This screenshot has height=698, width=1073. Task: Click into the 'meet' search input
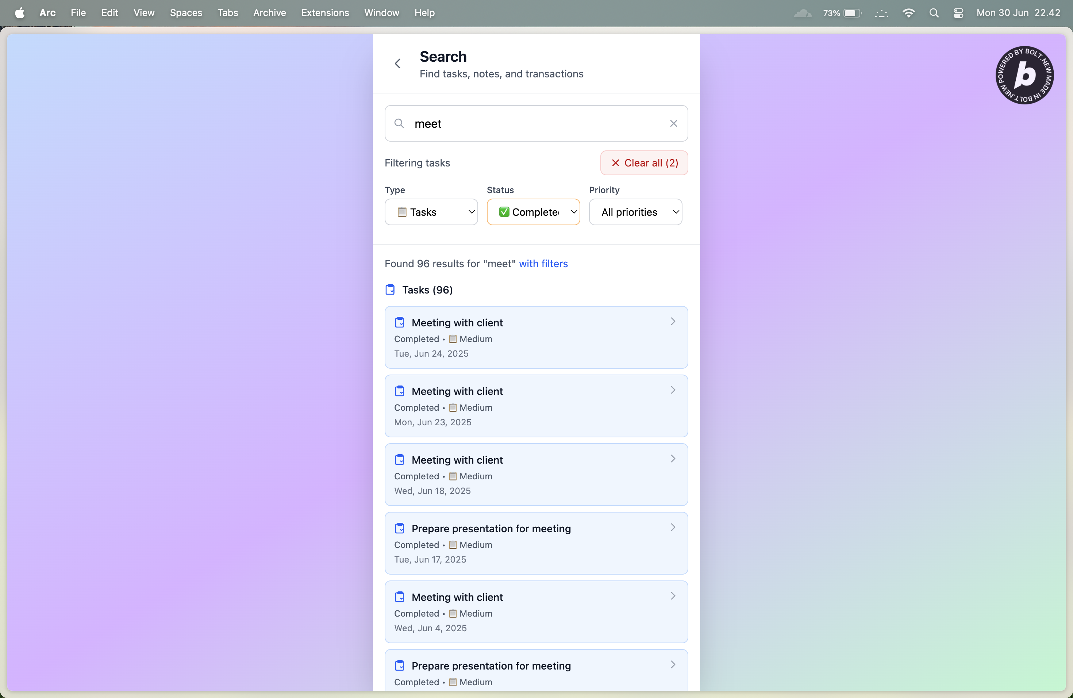532,123
